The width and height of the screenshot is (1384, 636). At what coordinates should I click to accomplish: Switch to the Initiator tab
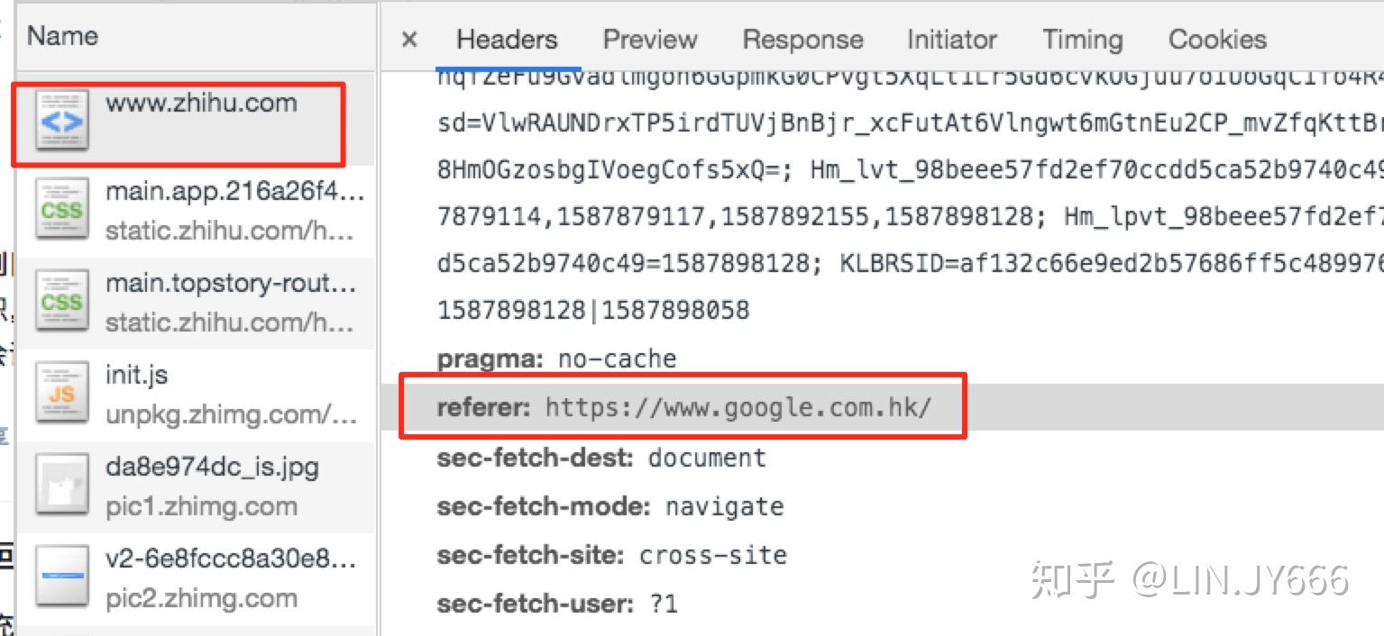click(952, 40)
